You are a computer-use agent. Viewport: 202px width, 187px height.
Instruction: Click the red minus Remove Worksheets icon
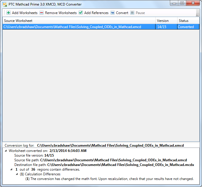tap(42, 13)
